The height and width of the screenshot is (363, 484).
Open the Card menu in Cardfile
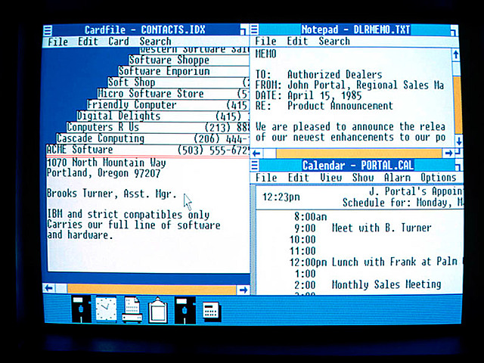point(119,42)
